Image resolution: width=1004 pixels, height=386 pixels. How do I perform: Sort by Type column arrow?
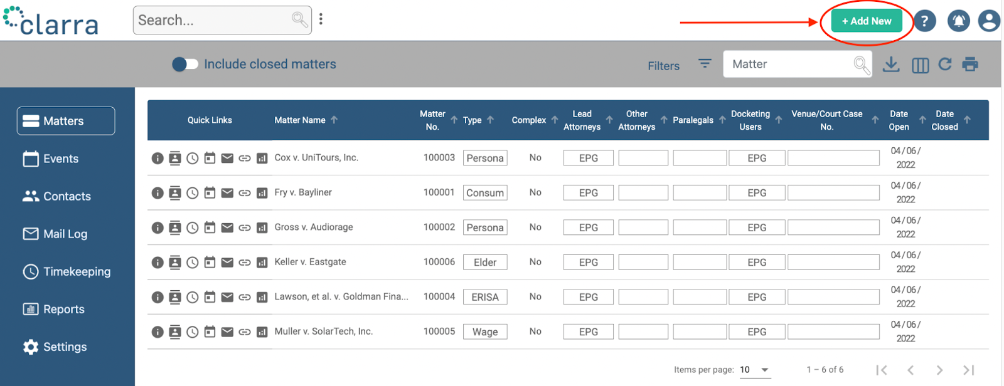490,120
